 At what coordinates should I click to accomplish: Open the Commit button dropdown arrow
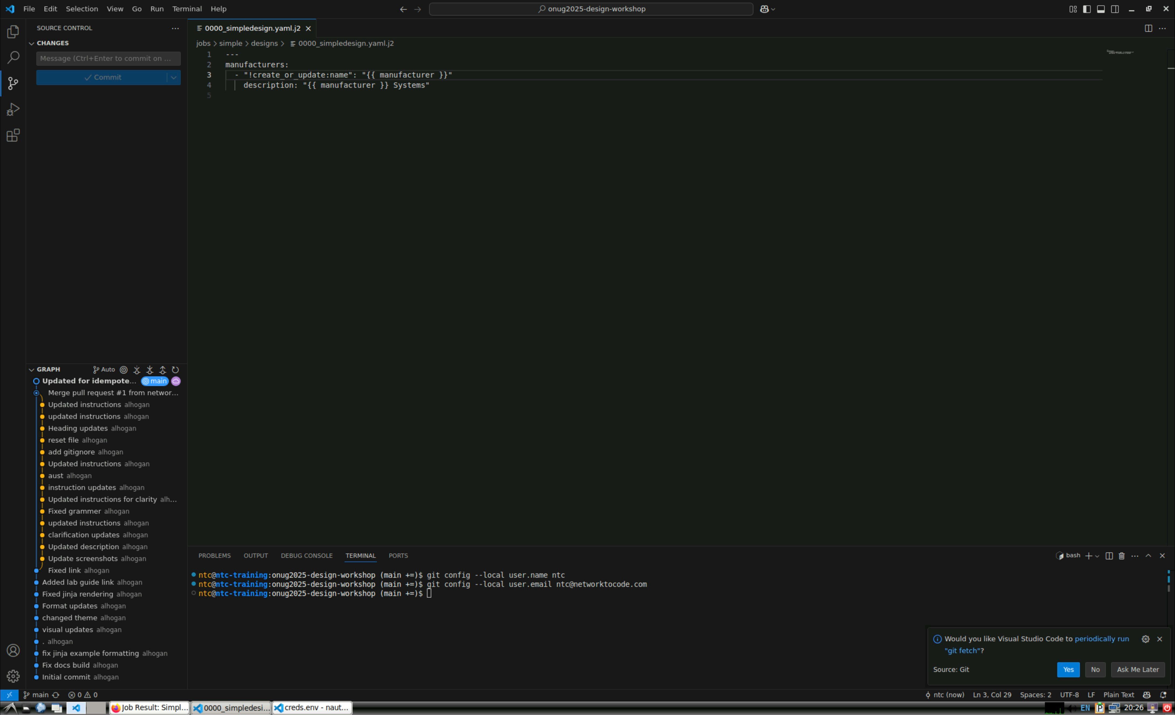[x=173, y=77]
